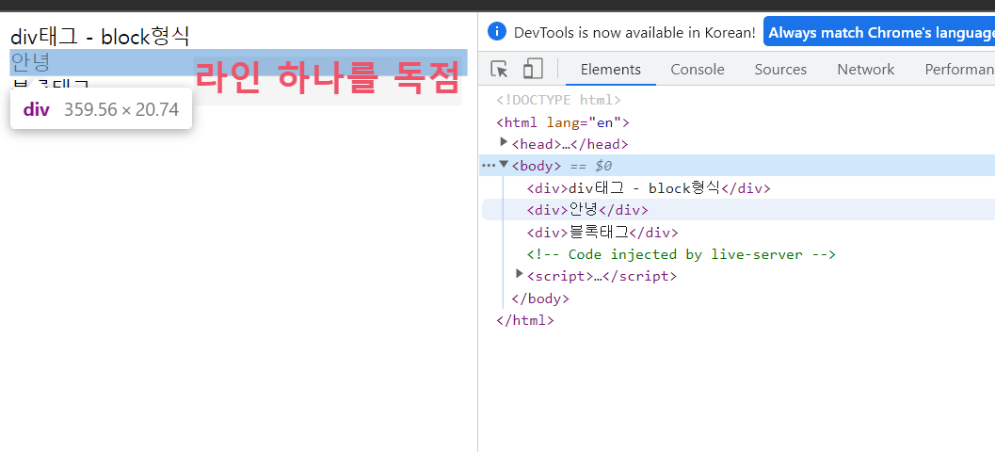Screen dimensions: 995x452
Task: Click 'DevTools is now available in Korean!' message
Action: (634, 32)
